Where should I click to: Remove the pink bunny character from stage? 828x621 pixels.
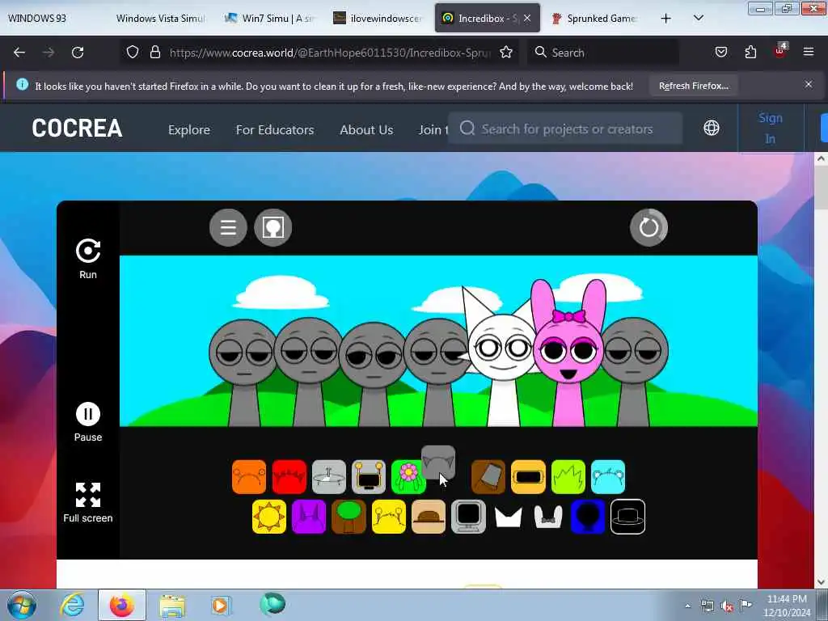click(568, 354)
